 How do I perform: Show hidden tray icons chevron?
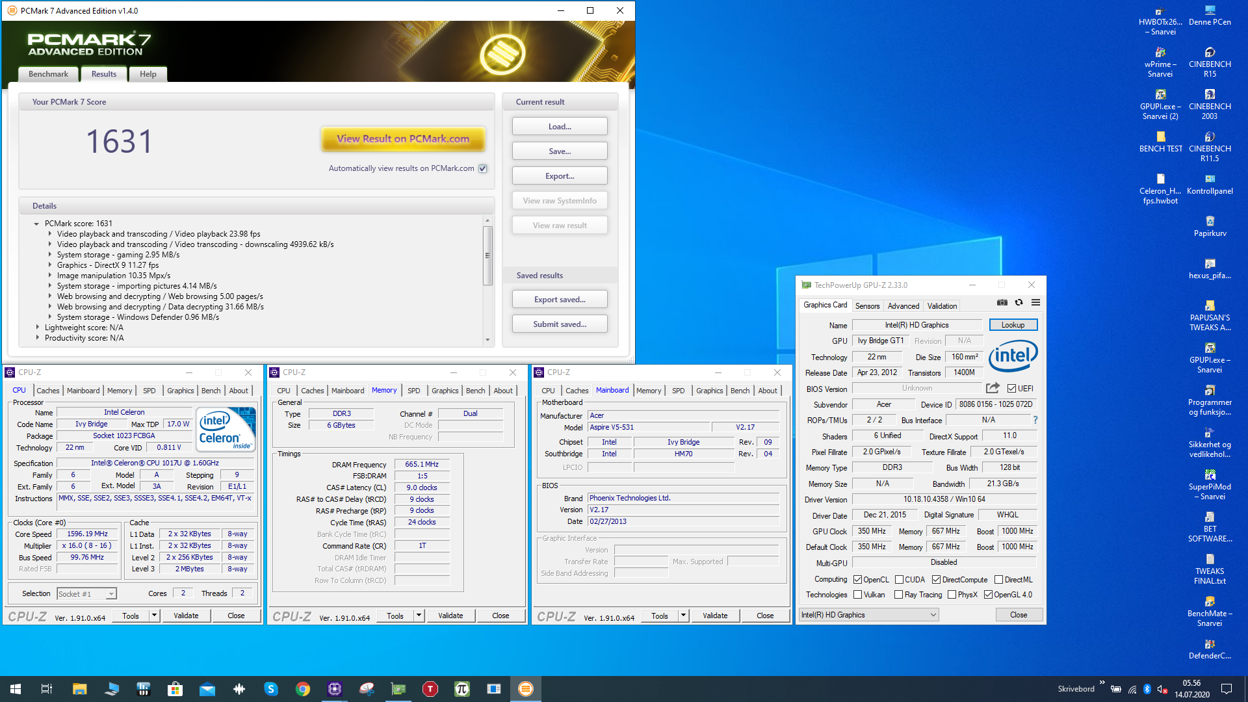tap(1102, 682)
